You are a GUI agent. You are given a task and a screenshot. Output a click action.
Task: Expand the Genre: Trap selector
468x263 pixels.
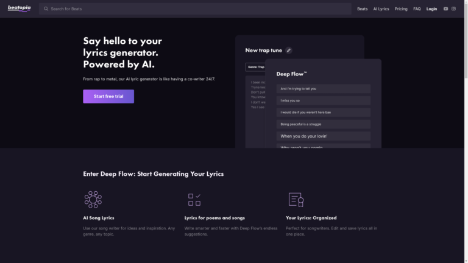click(x=255, y=67)
